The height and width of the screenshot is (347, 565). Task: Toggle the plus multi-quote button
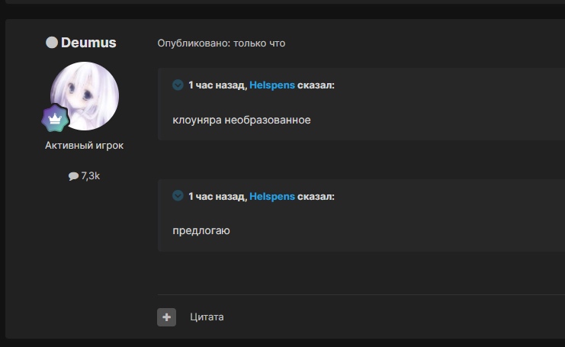coord(166,316)
